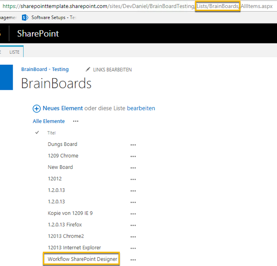277x266 pixels.
Task: Click the 1.2.0.13 Firefox list item
Action: pyautogui.click(x=65, y=224)
